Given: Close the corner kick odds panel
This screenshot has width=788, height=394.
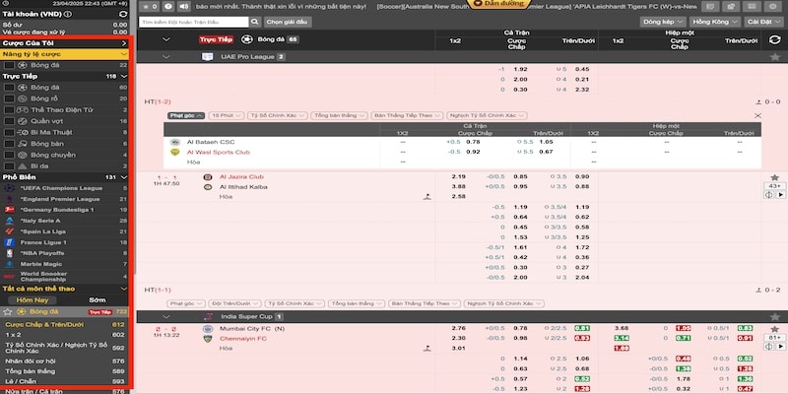Looking at the screenshot, I should [x=755, y=114].
